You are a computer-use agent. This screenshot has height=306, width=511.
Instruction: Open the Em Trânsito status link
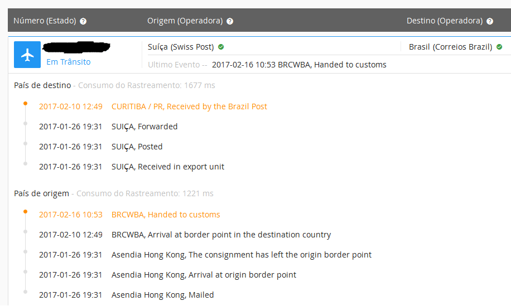coord(68,62)
